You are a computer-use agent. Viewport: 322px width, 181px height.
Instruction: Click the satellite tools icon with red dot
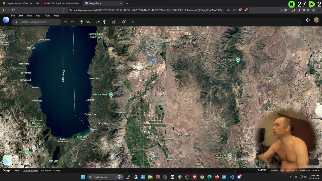(x=114, y=22)
